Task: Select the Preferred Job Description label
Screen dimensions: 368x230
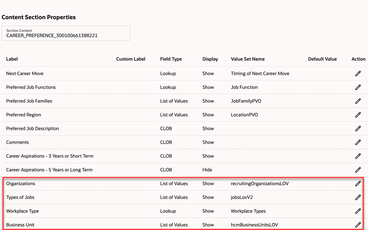Action: (x=32, y=128)
